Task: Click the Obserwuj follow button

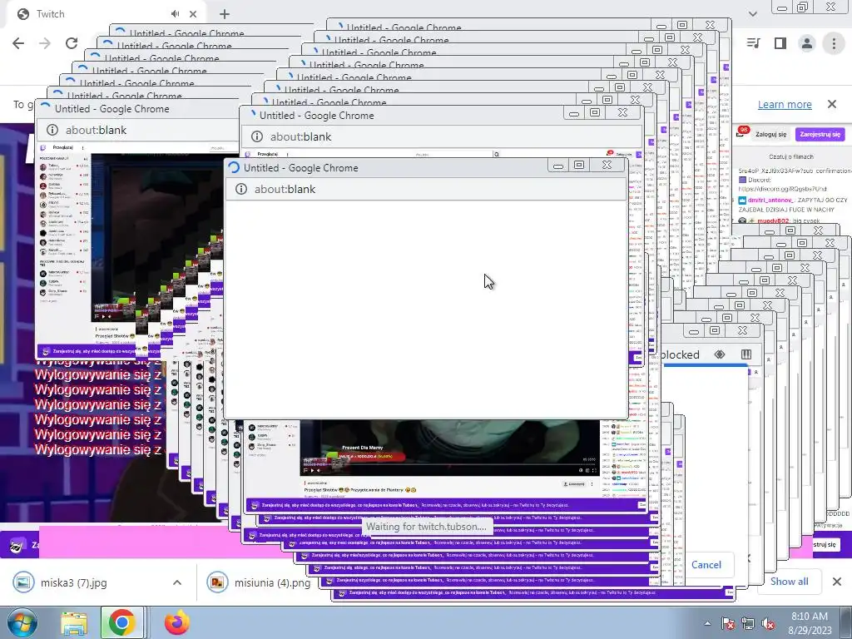Action: coord(573,483)
